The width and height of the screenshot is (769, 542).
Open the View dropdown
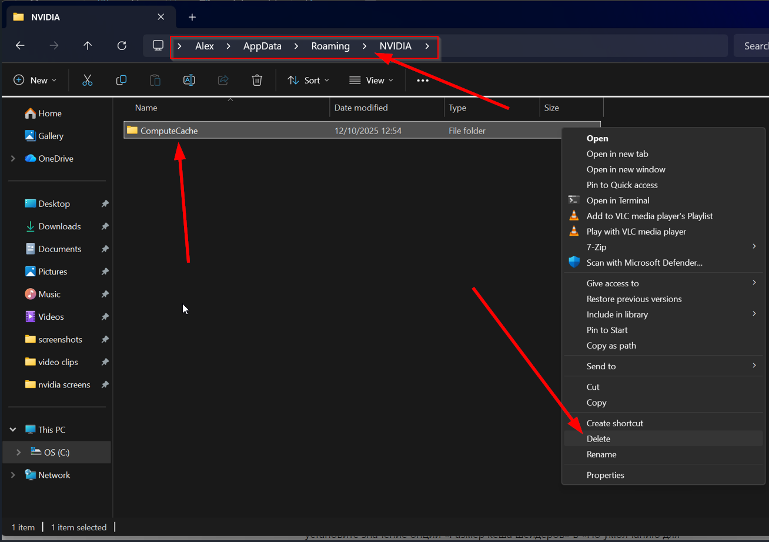(371, 81)
